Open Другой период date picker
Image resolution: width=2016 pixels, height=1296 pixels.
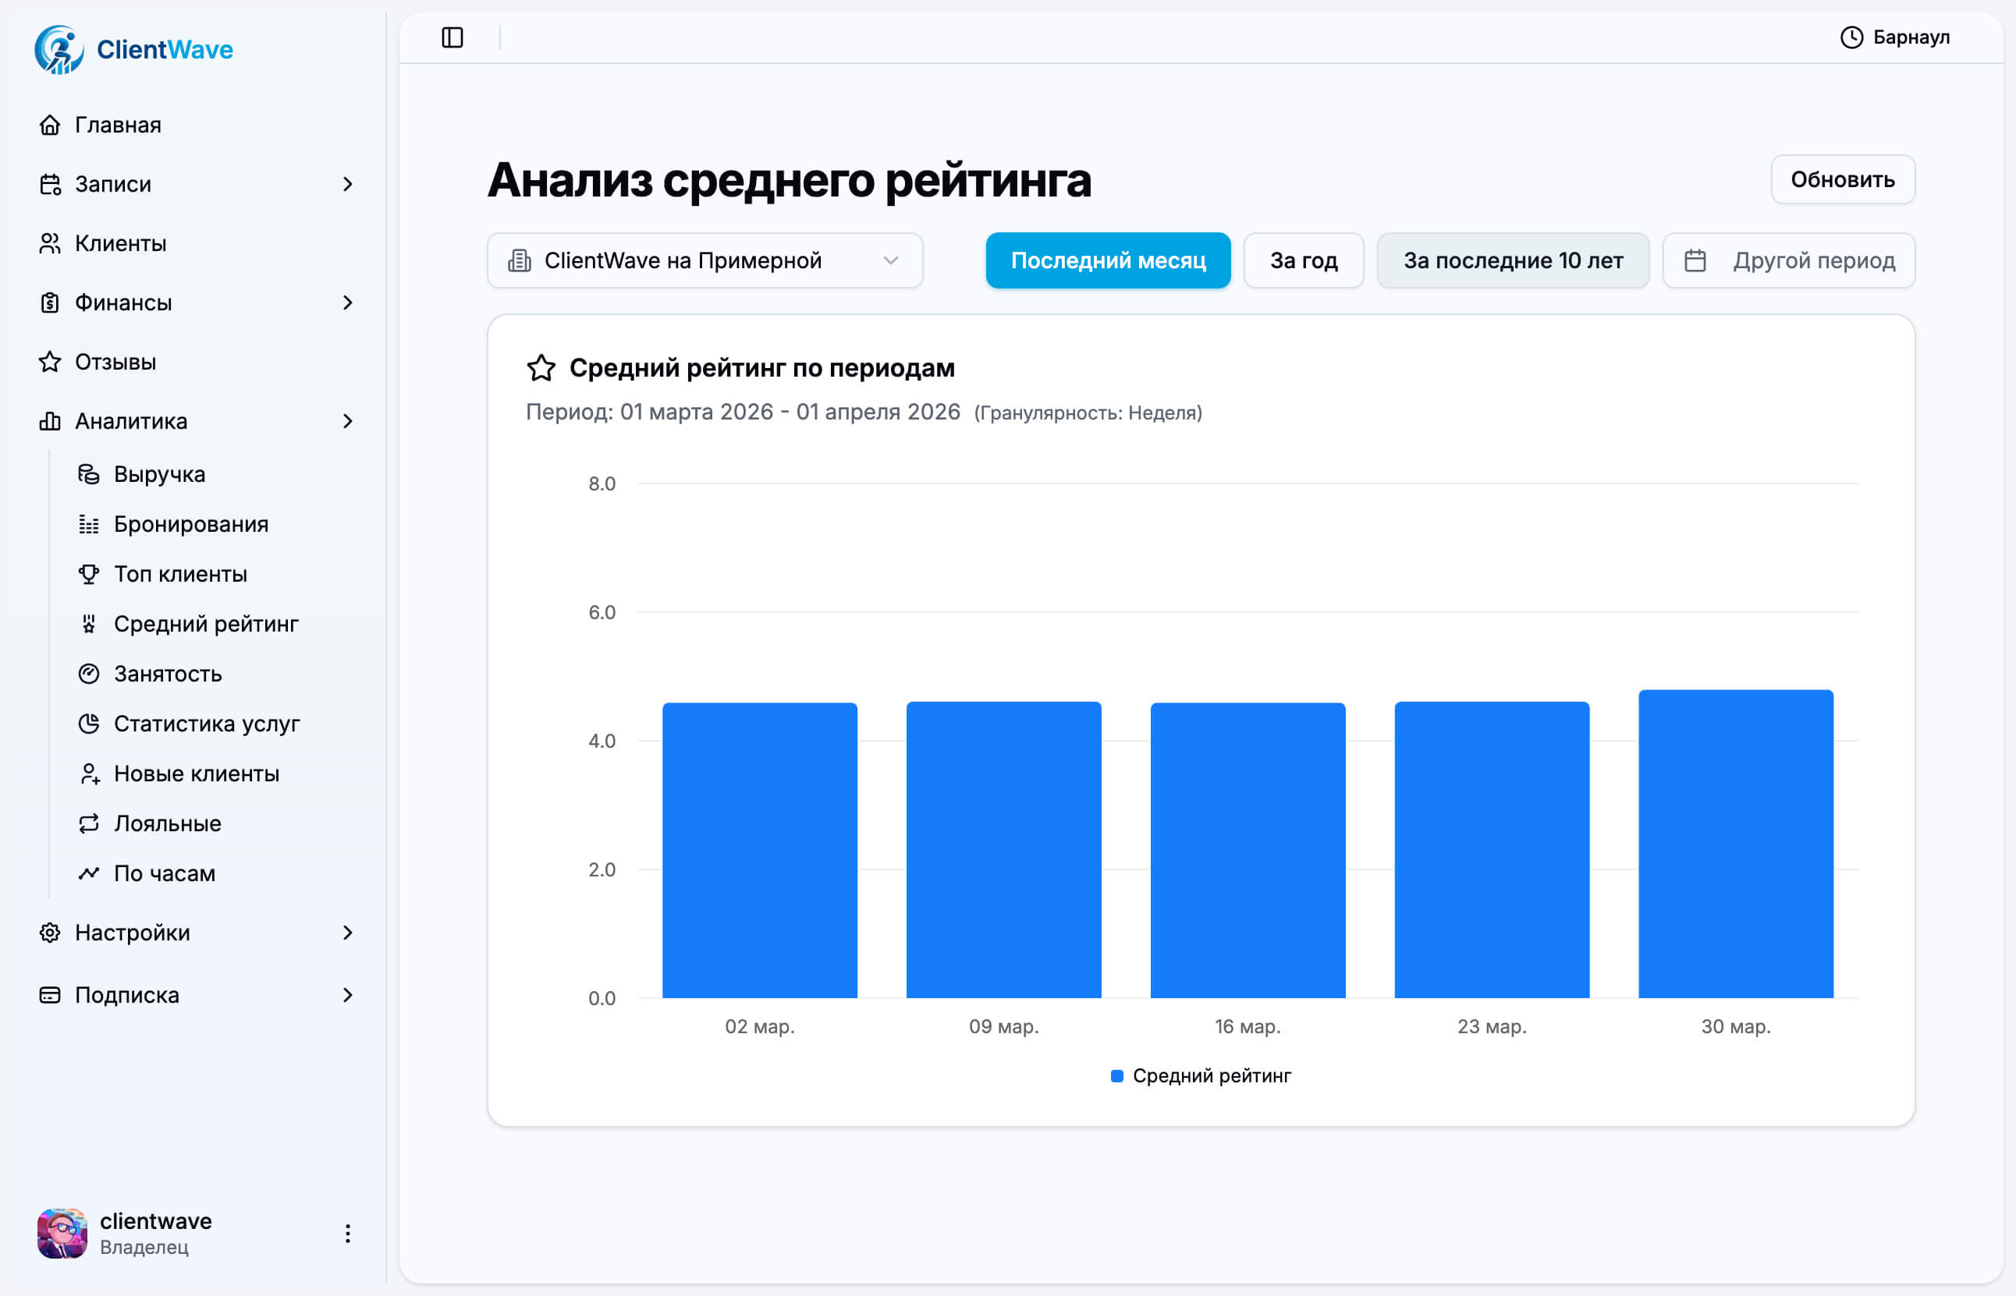pyautogui.click(x=1789, y=261)
